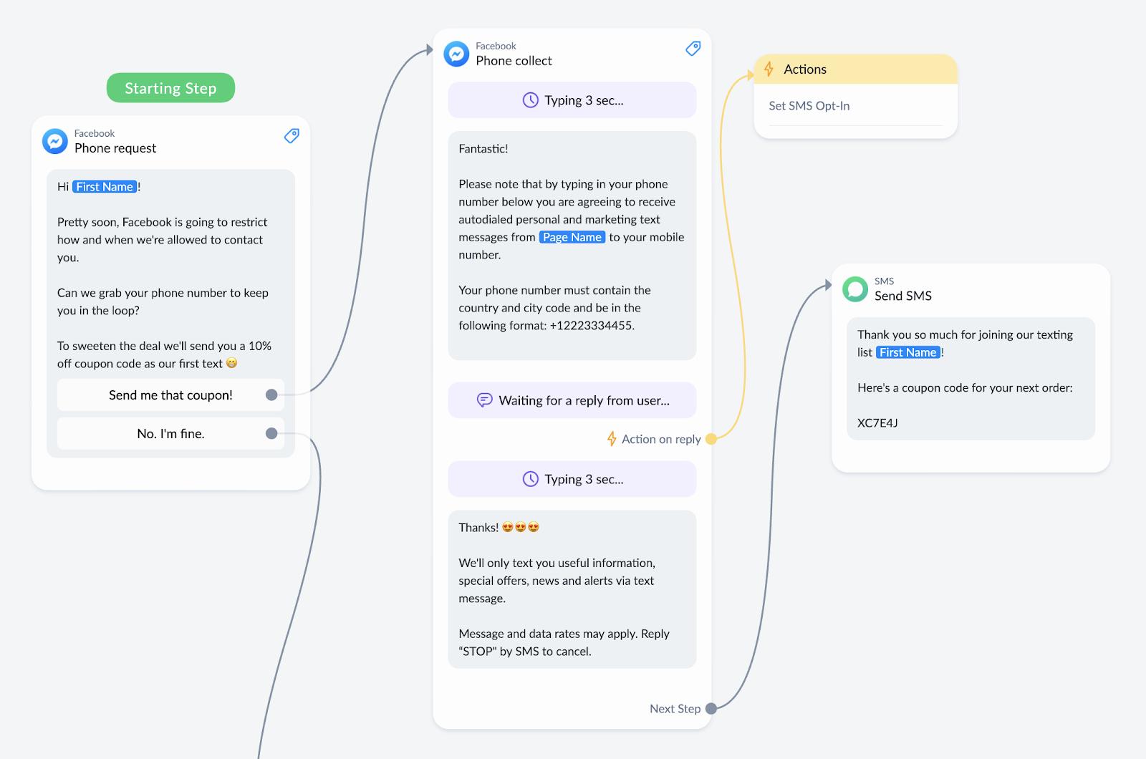Click the Page Name variable in Phone collect message
Viewport: 1146px width, 759px height.
pos(572,237)
